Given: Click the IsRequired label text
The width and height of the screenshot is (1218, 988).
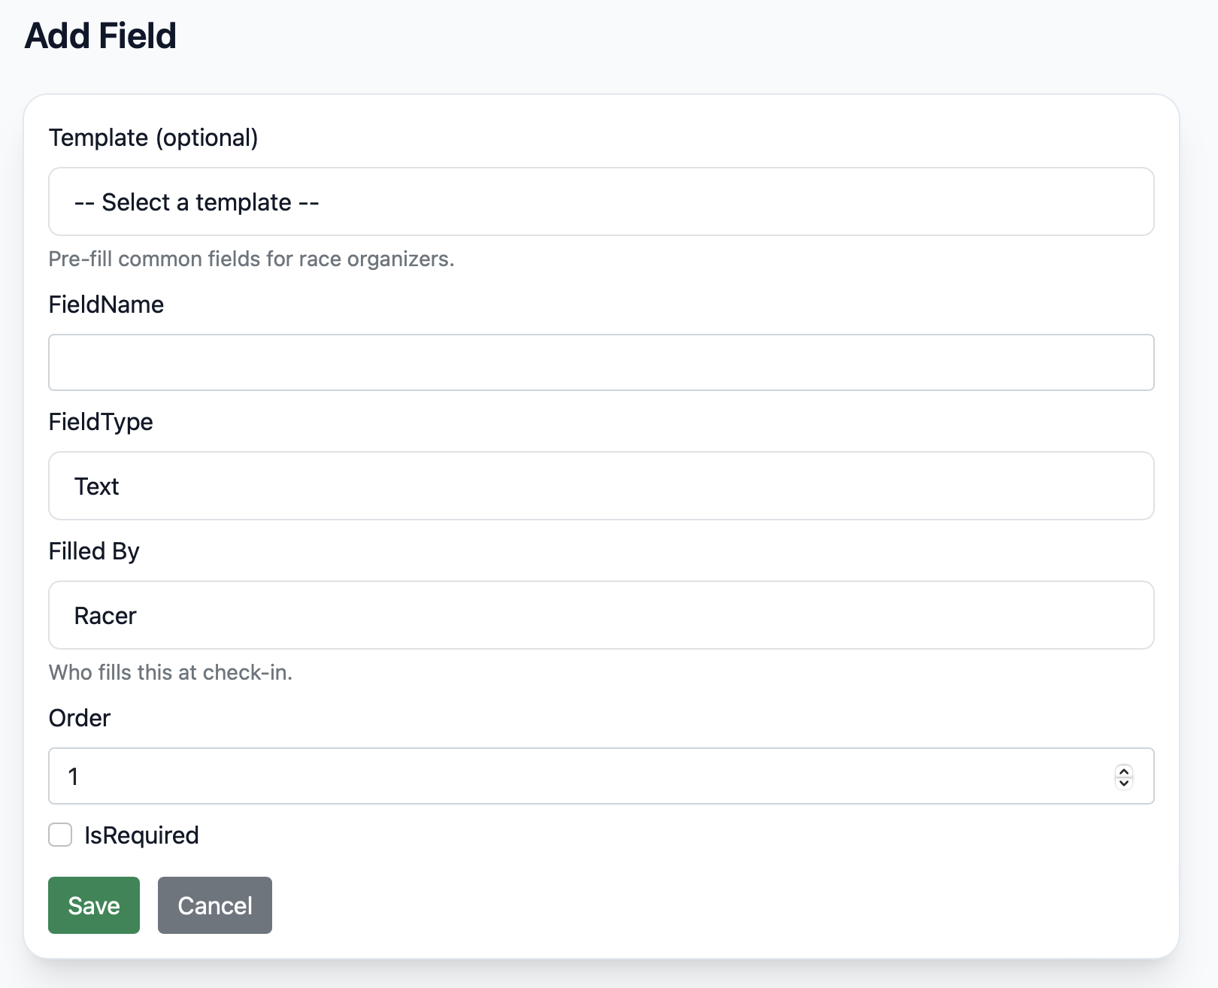Looking at the screenshot, I should click(141, 835).
